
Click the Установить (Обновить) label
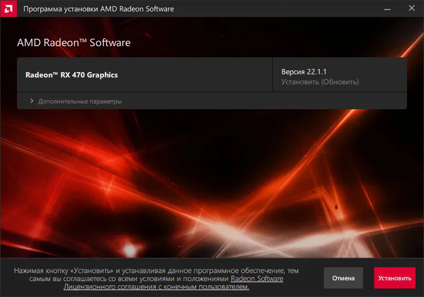[x=320, y=82]
